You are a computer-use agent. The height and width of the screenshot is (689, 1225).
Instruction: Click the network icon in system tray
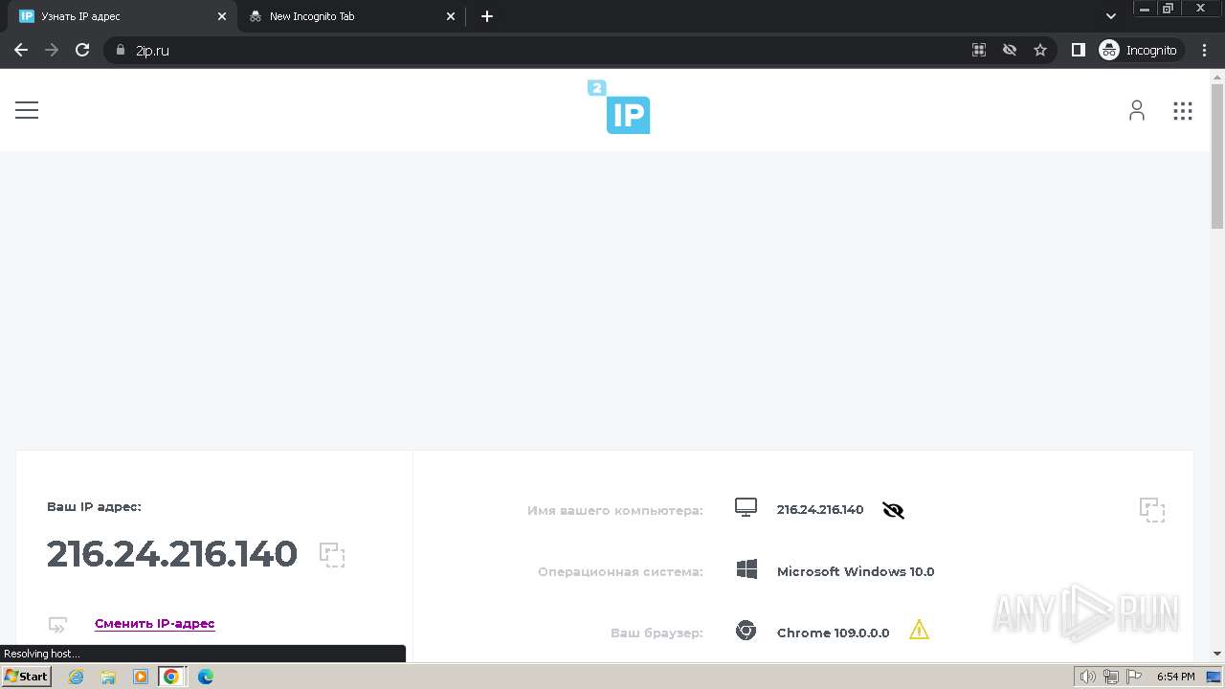pyautogui.click(x=1111, y=678)
